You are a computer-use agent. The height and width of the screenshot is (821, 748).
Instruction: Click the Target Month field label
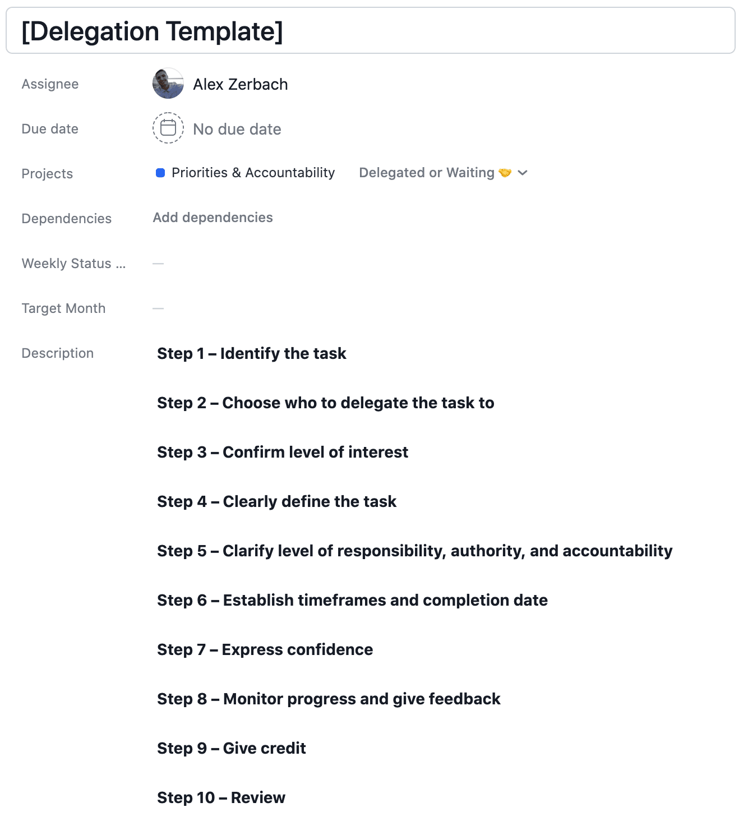[63, 308]
